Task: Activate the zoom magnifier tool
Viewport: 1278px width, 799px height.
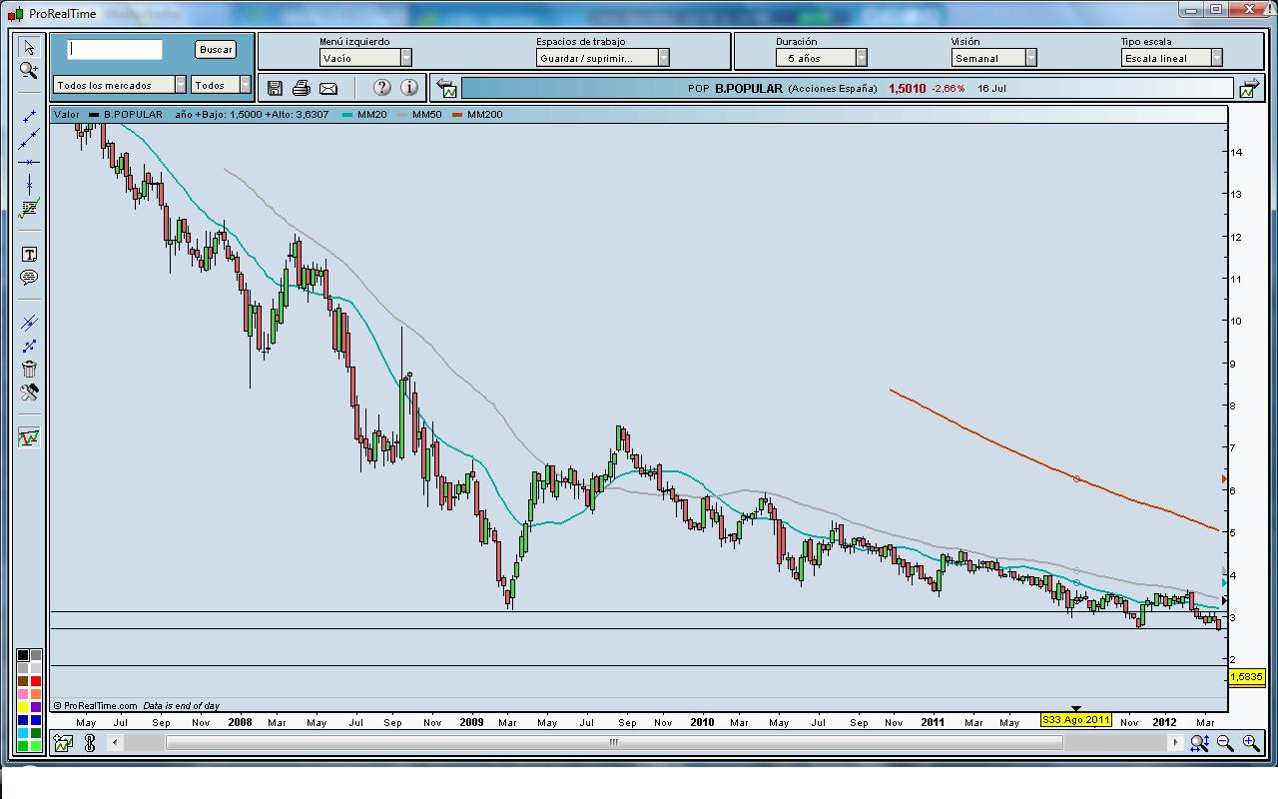Action: click(29, 70)
